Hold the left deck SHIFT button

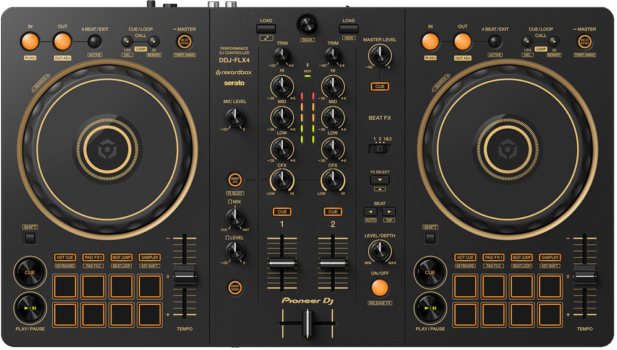point(30,238)
